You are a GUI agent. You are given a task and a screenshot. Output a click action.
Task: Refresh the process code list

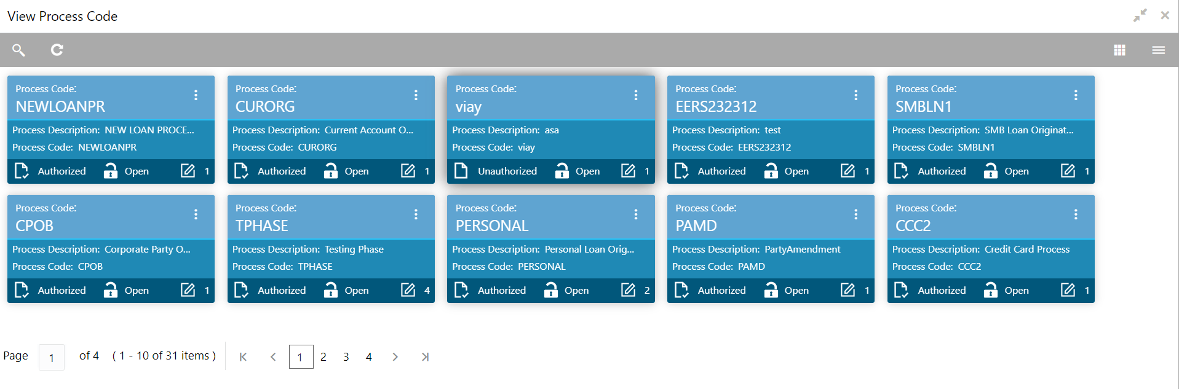(x=57, y=50)
